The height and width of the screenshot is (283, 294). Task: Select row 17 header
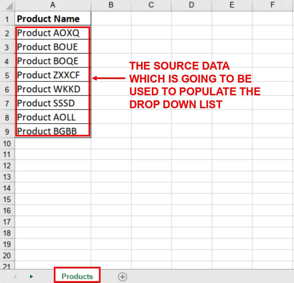pyautogui.click(x=7, y=222)
